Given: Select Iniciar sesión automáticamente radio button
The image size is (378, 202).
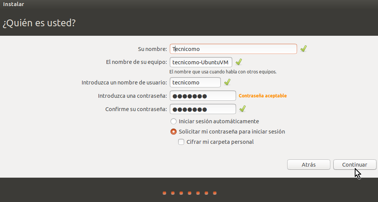Looking at the screenshot, I should click(173, 121).
